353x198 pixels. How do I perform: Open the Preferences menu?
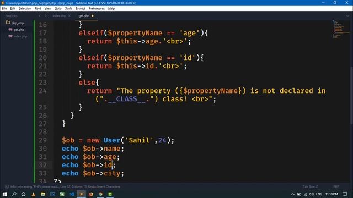tap(97, 9)
